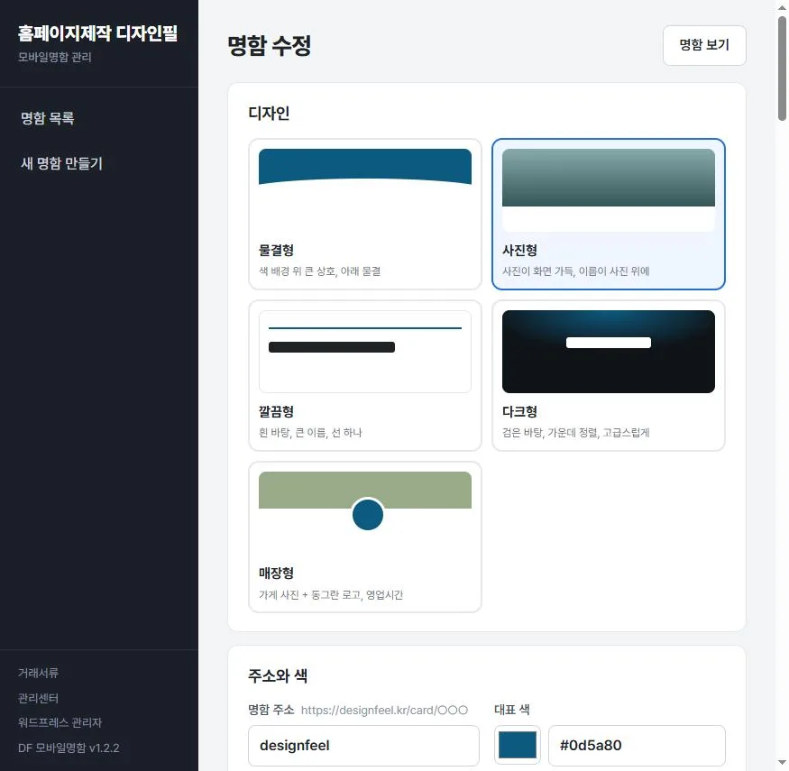Image resolution: width=789 pixels, height=771 pixels.
Task: Click the 매장형 green banner preview
Action: (365, 490)
